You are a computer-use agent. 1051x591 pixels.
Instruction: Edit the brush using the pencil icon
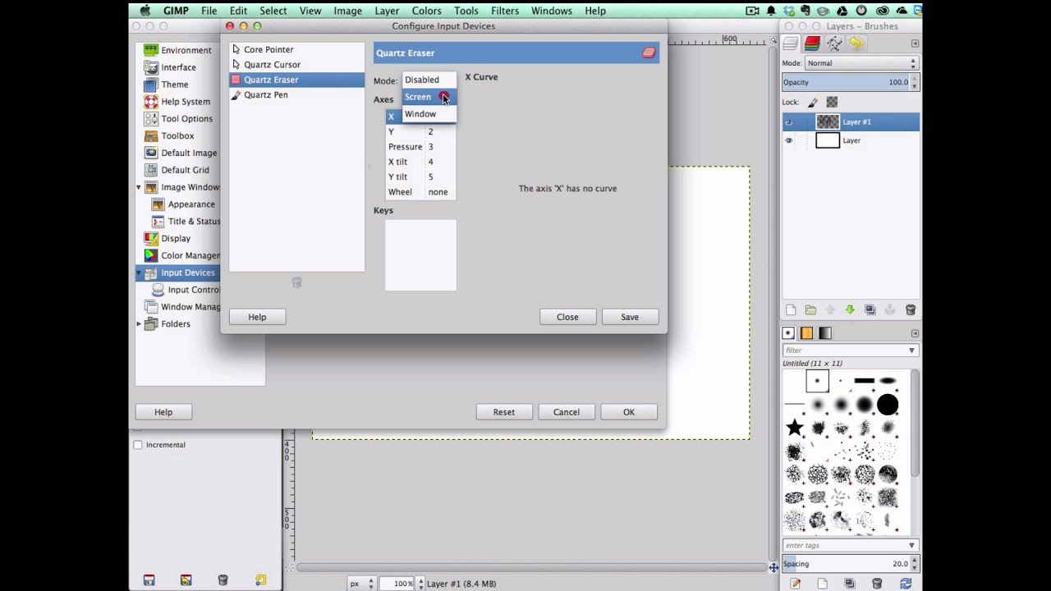[x=795, y=584]
